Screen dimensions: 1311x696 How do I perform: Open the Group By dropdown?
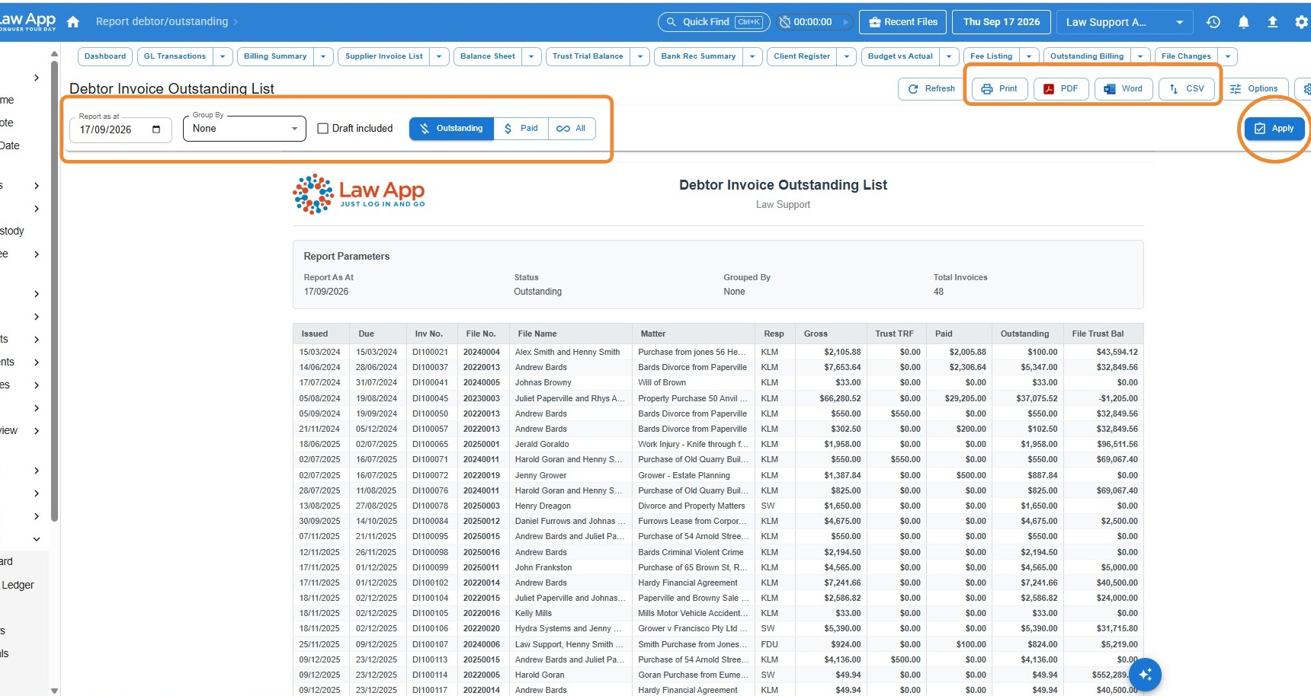coord(245,129)
